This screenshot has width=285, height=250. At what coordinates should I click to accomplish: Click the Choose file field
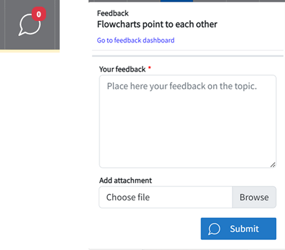(166, 197)
